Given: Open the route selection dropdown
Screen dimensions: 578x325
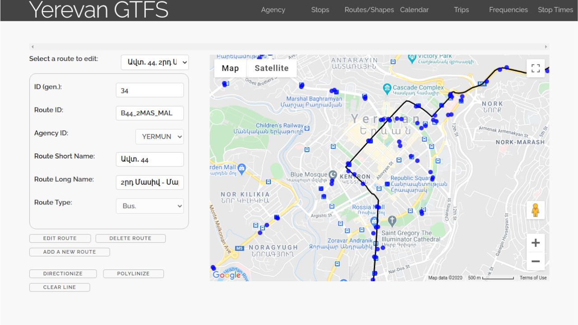Looking at the screenshot, I should pyautogui.click(x=154, y=62).
